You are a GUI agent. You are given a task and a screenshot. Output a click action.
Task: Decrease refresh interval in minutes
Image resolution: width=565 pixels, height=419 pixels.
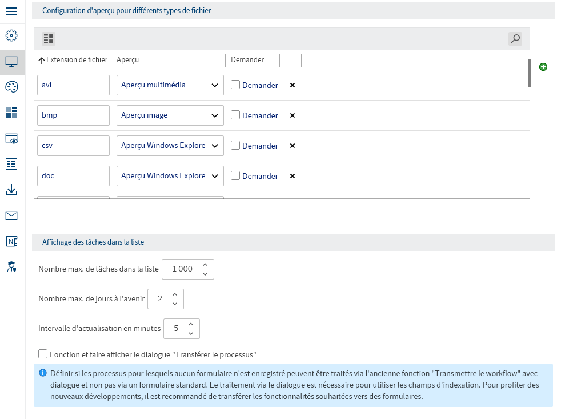pos(191,333)
